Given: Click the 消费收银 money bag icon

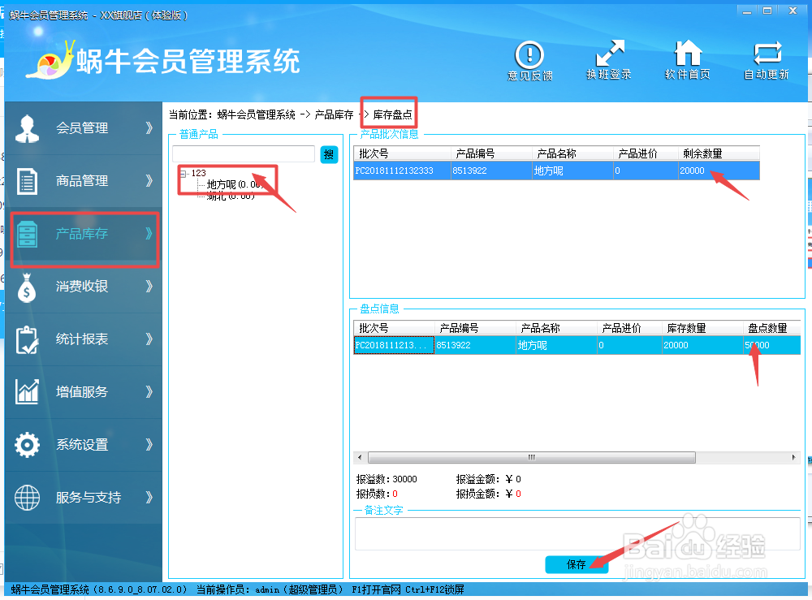Looking at the screenshot, I should (x=27, y=287).
